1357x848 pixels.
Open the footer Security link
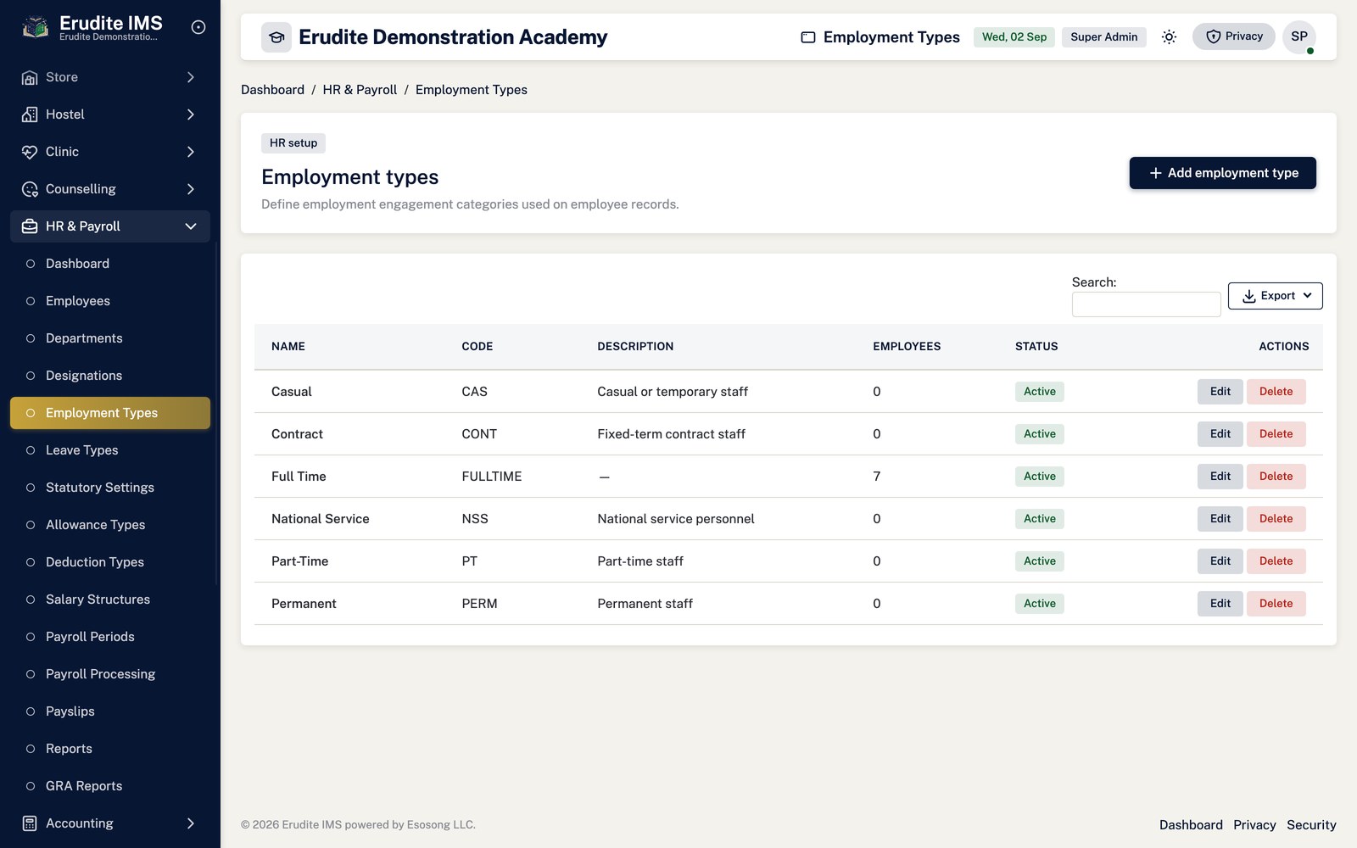click(x=1311, y=825)
